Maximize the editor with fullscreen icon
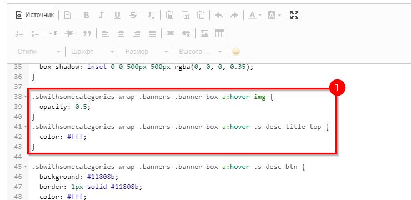The height and width of the screenshot is (200, 411). [294, 15]
